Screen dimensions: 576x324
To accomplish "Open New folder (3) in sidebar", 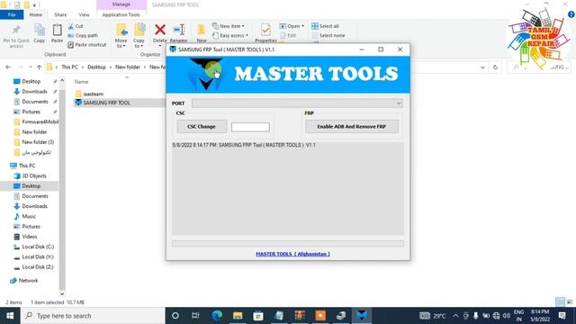I will click(34, 142).
